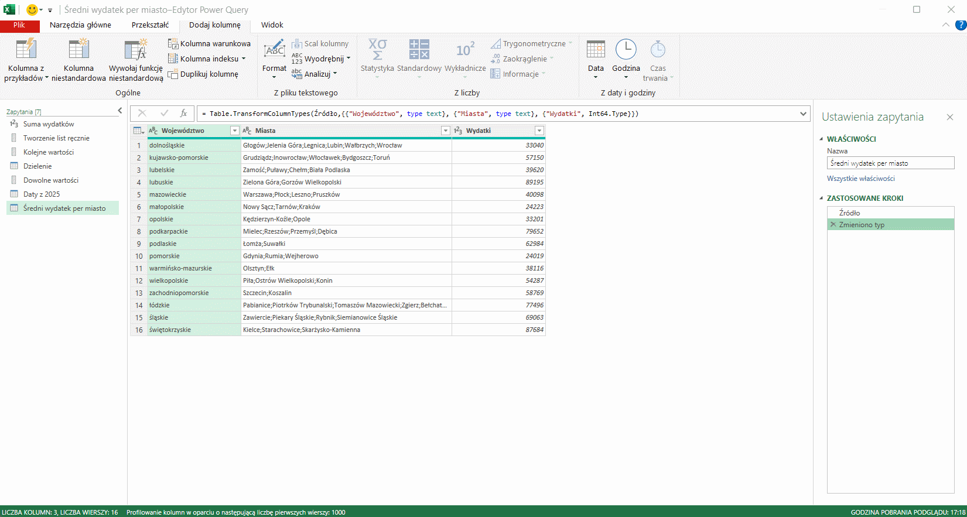Open Wydatki column filter dropdown

pyautogui.click(x=539, y=131)
